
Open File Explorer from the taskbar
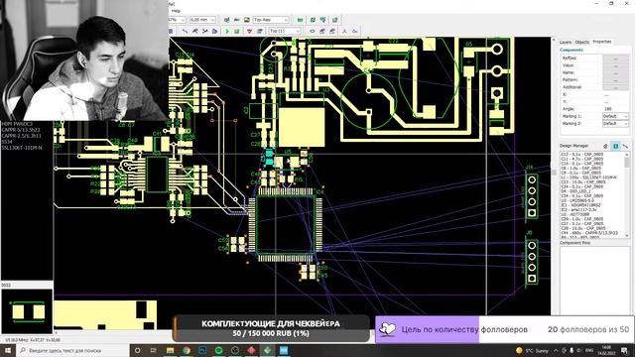point(170,350)
